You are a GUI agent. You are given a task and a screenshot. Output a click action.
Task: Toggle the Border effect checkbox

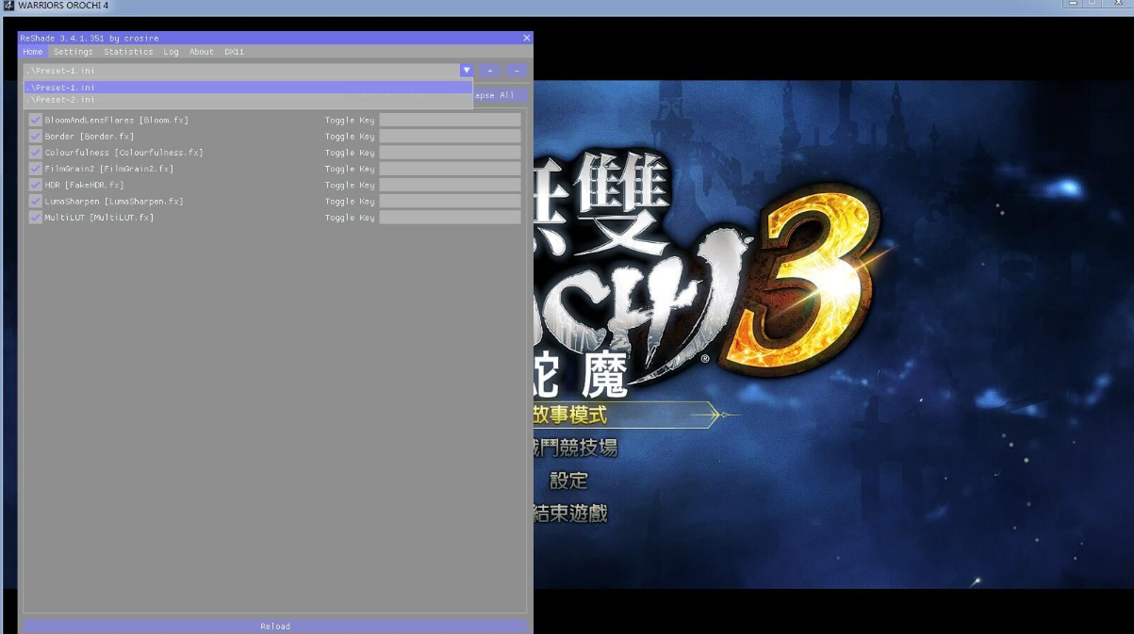click(x=36, y=137)
